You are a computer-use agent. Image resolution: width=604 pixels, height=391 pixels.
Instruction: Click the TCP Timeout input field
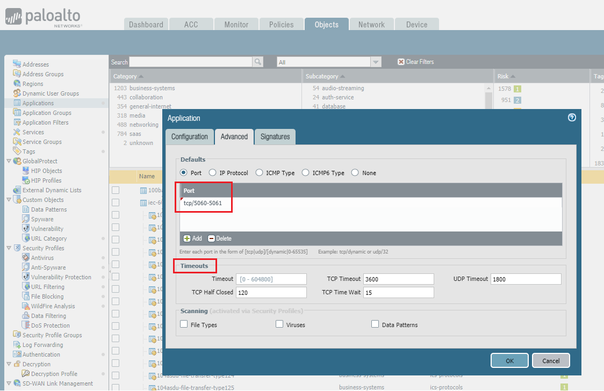tap(399, 279)
